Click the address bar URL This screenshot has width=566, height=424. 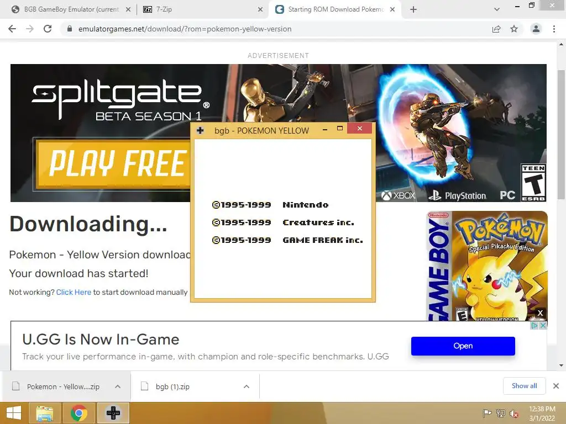185,29
